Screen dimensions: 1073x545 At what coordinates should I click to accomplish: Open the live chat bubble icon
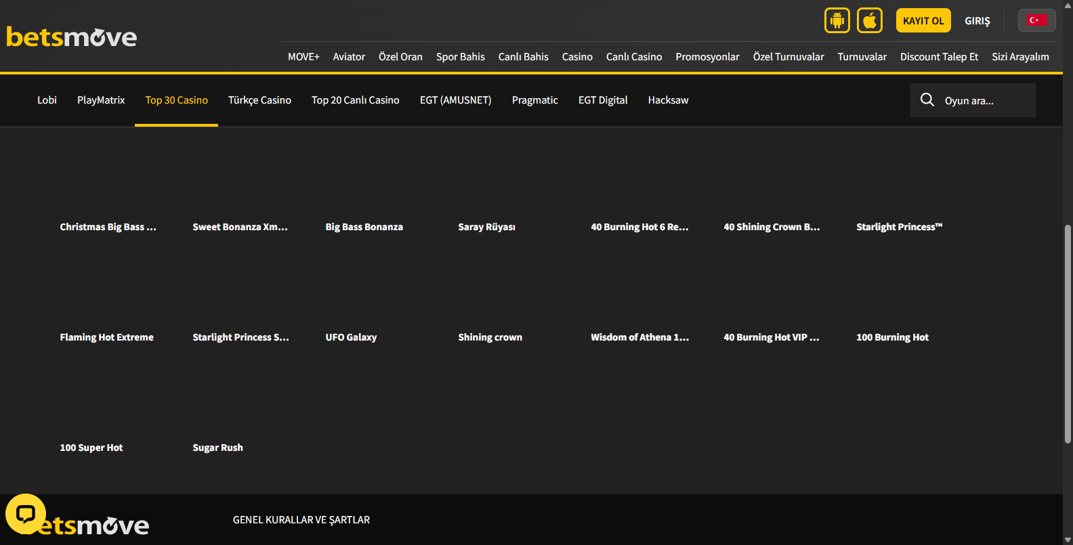26,514
